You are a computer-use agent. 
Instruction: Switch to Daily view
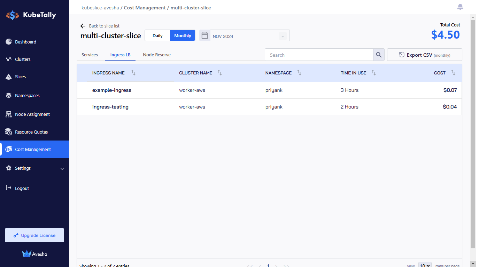pyautogui.click(x=157, y=35)
